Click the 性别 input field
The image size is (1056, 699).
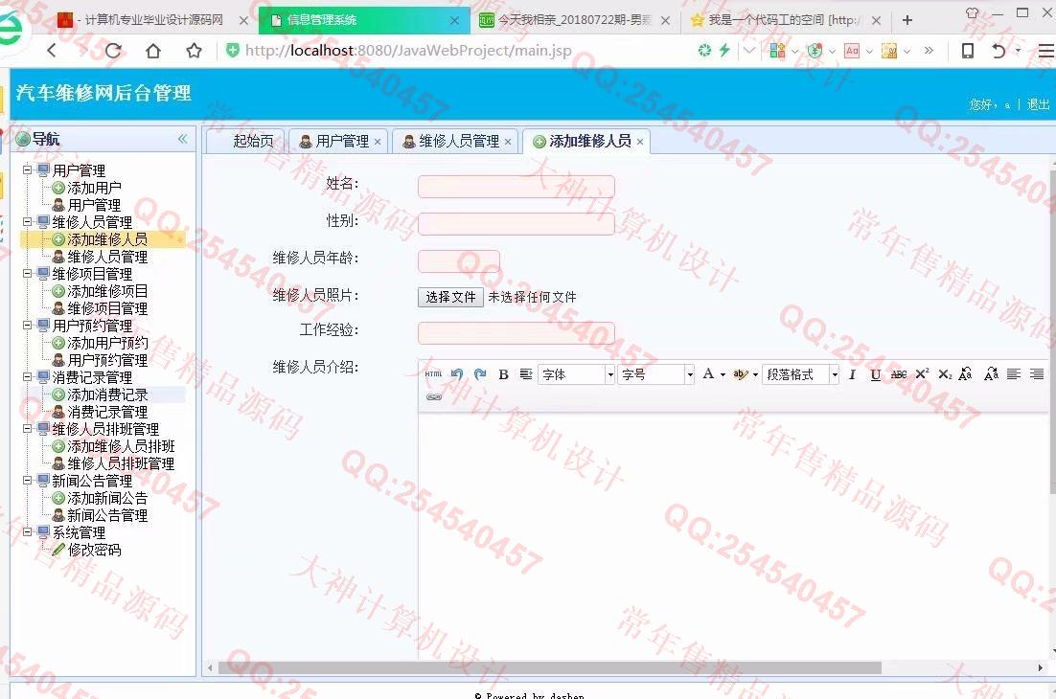517,224
